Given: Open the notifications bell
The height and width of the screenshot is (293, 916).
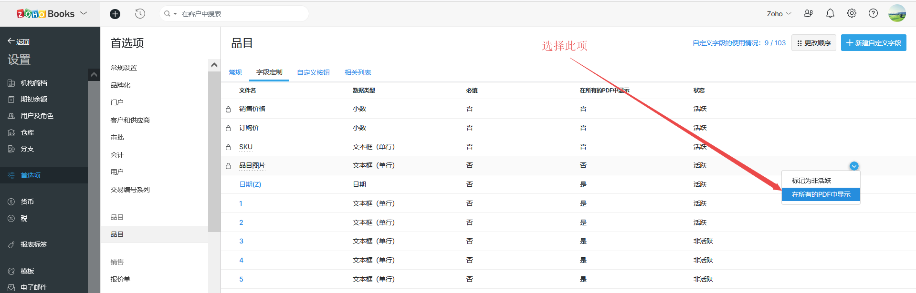Looking at the screenshot, I should [x=830, y=13].
